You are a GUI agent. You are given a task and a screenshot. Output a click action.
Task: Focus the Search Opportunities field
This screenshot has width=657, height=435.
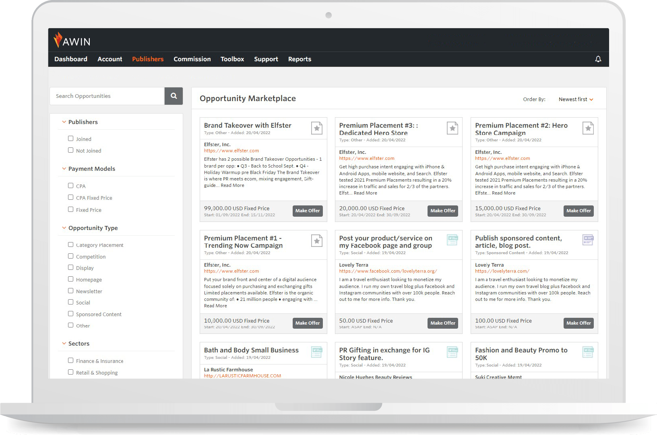107,96
